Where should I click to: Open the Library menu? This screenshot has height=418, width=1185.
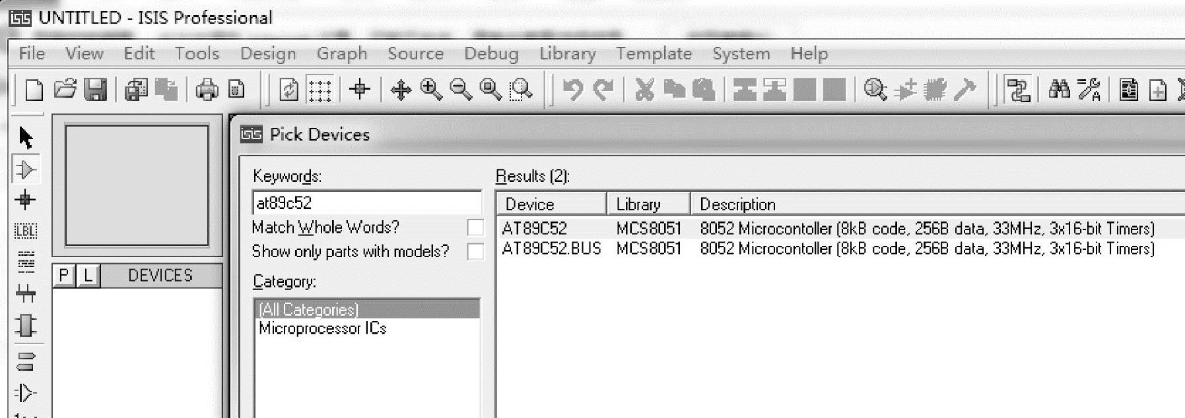pyautogui.click(x=567, y=53)
